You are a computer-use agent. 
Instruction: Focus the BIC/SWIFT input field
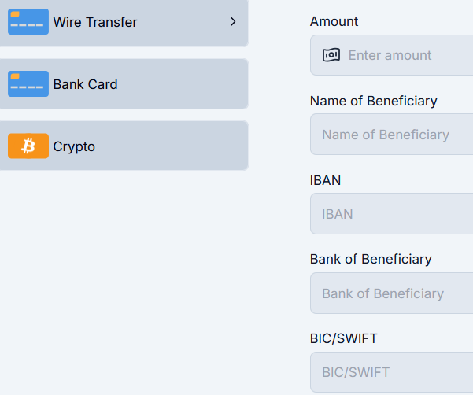click(394, 372)
